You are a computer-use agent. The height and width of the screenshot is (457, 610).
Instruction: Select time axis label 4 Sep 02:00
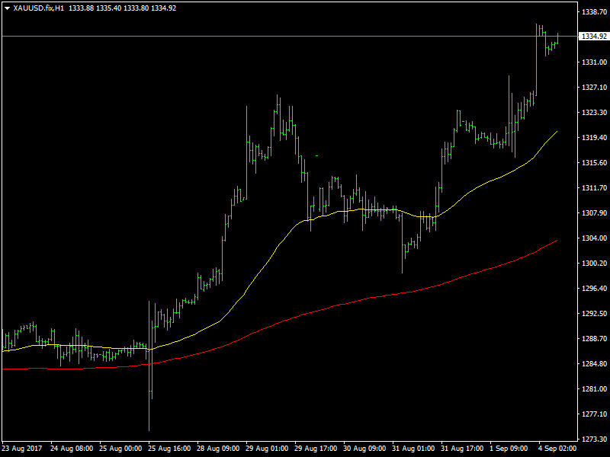pyautogui.click(x=557, y=449)
